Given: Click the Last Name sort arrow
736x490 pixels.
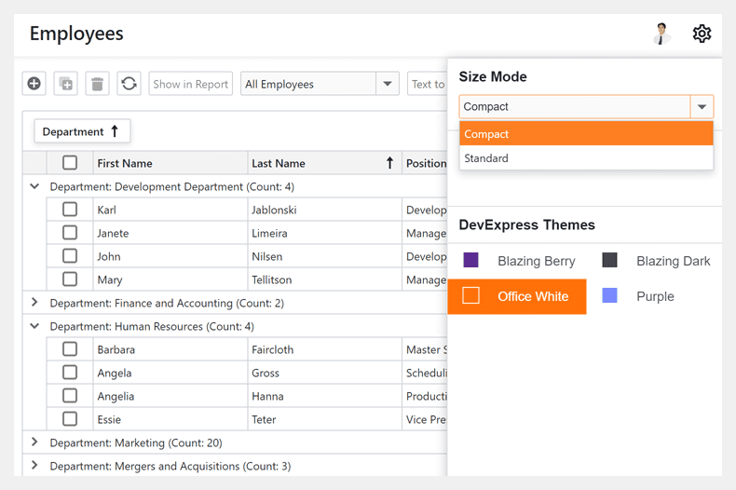Looking at the screenshot, I should tap(389, 163).
